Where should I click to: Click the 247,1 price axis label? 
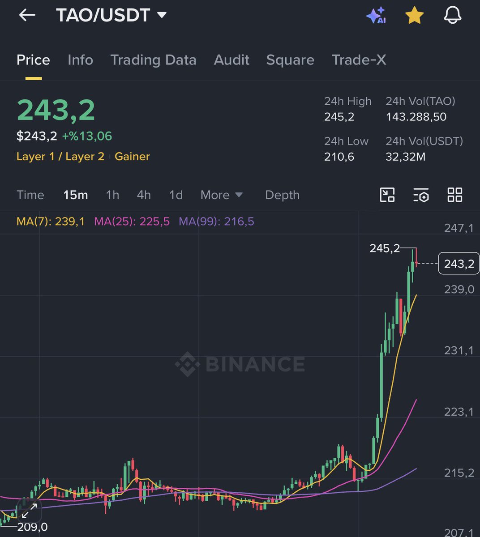(459, 228)
